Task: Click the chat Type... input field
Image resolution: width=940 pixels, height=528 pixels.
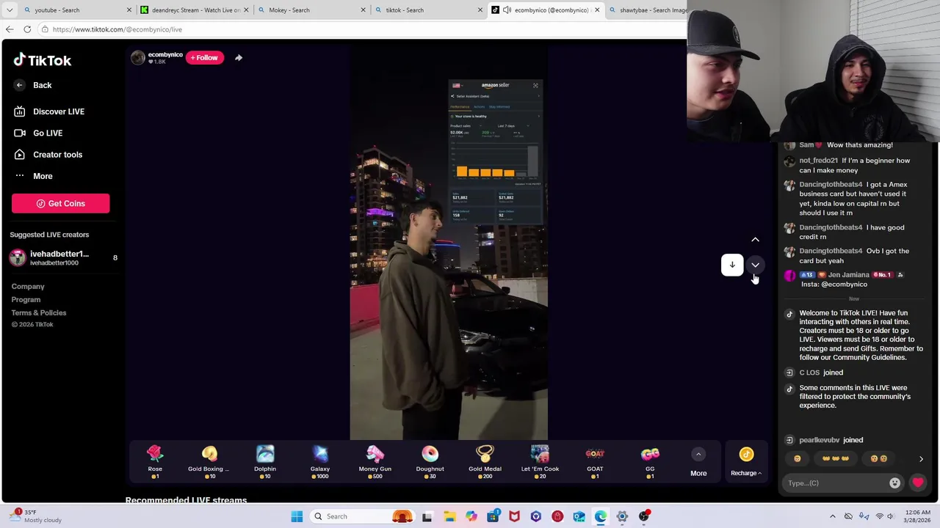Action: [836, 483]
